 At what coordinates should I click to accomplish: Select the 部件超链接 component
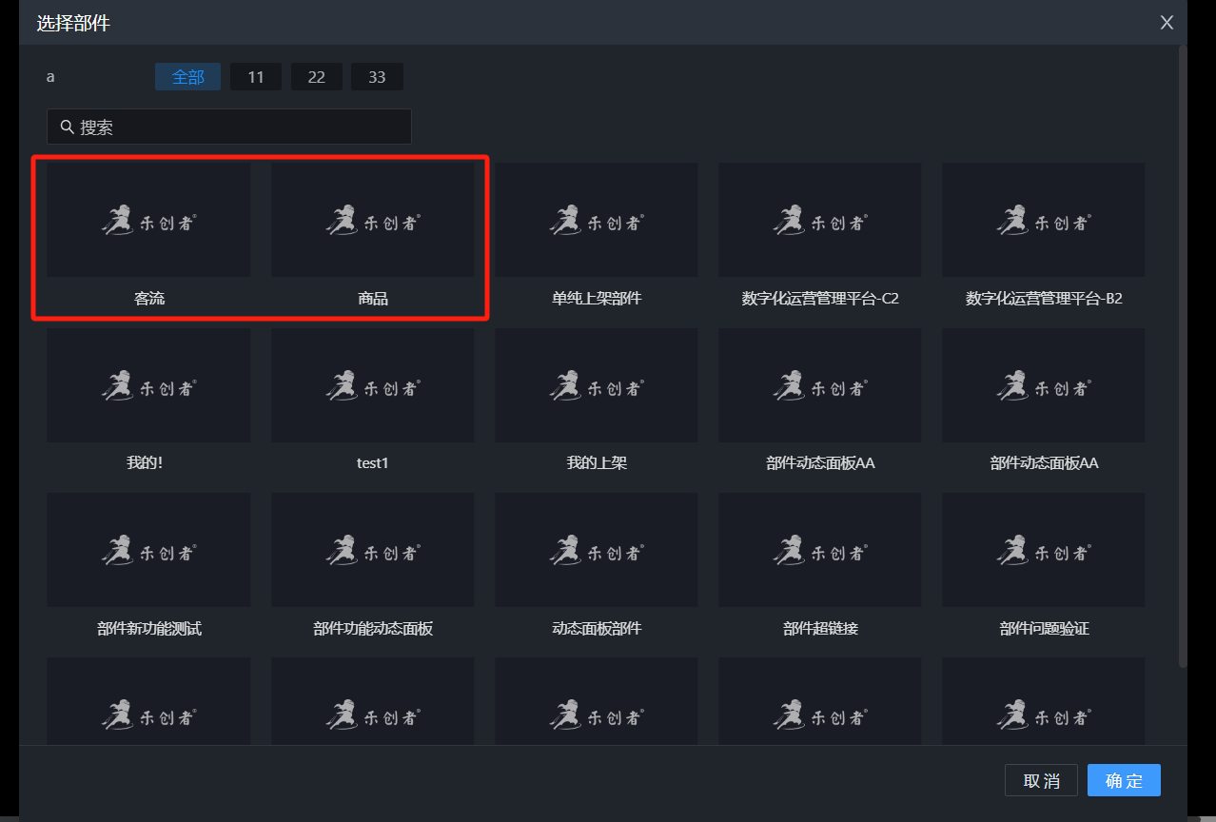coord(819,550)
